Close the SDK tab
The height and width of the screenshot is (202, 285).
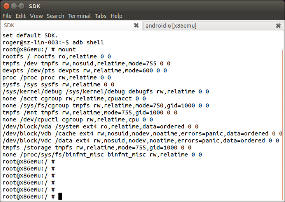coord(136,25)
